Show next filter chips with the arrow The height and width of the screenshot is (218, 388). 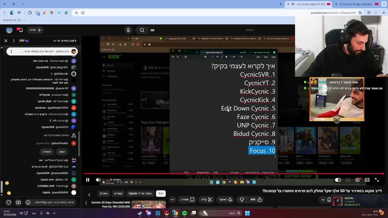89,195
